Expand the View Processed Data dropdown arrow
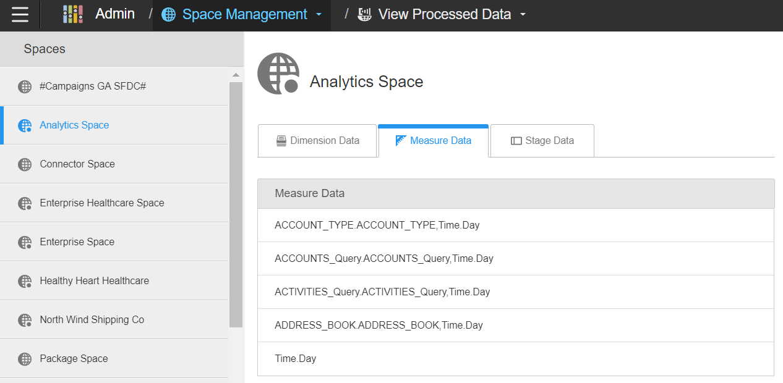 523,15
